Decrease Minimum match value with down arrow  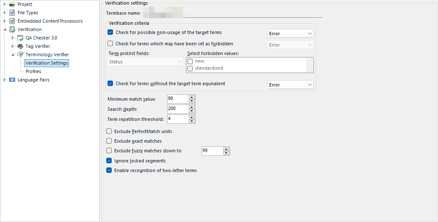pos(191,101)
